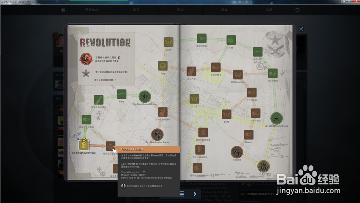Select the dollar sign mission node

click(x=203, y=133)
